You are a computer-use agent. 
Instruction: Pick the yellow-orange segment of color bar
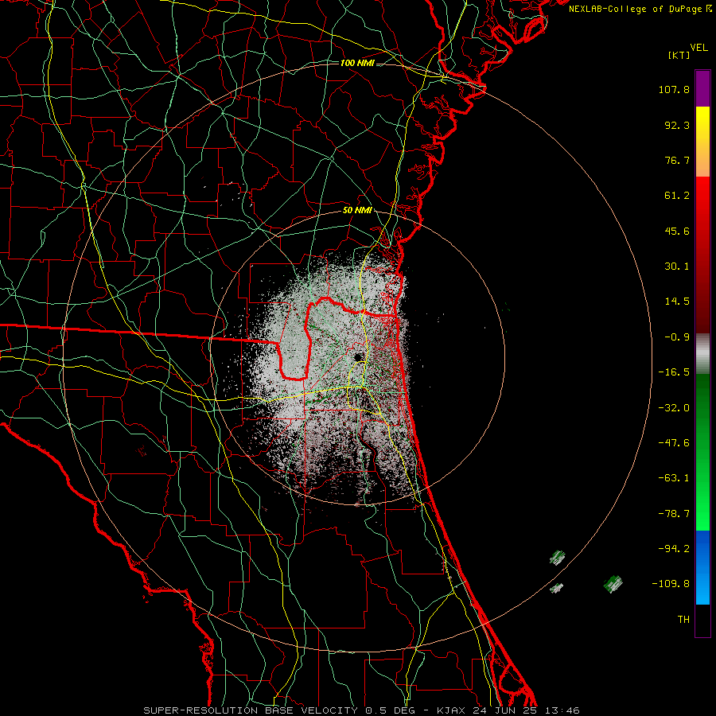coord(702,142)
